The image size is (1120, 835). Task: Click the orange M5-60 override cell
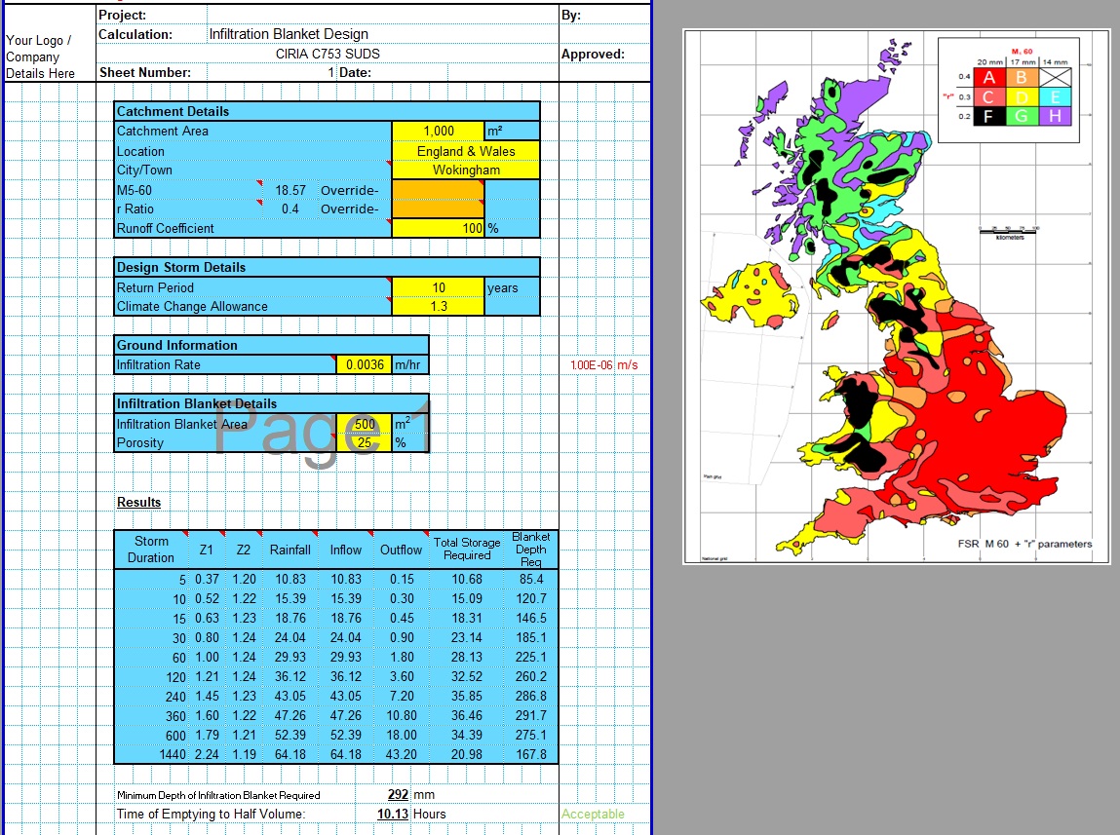coord(437,188)
